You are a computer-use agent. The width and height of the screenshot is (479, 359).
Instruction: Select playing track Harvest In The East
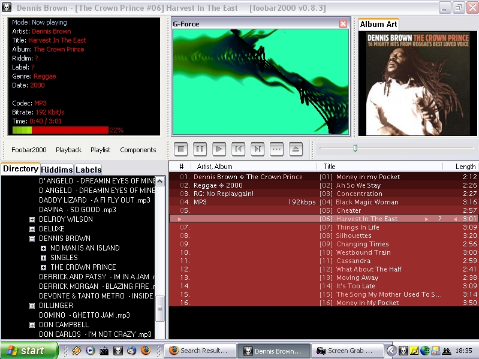323,219
